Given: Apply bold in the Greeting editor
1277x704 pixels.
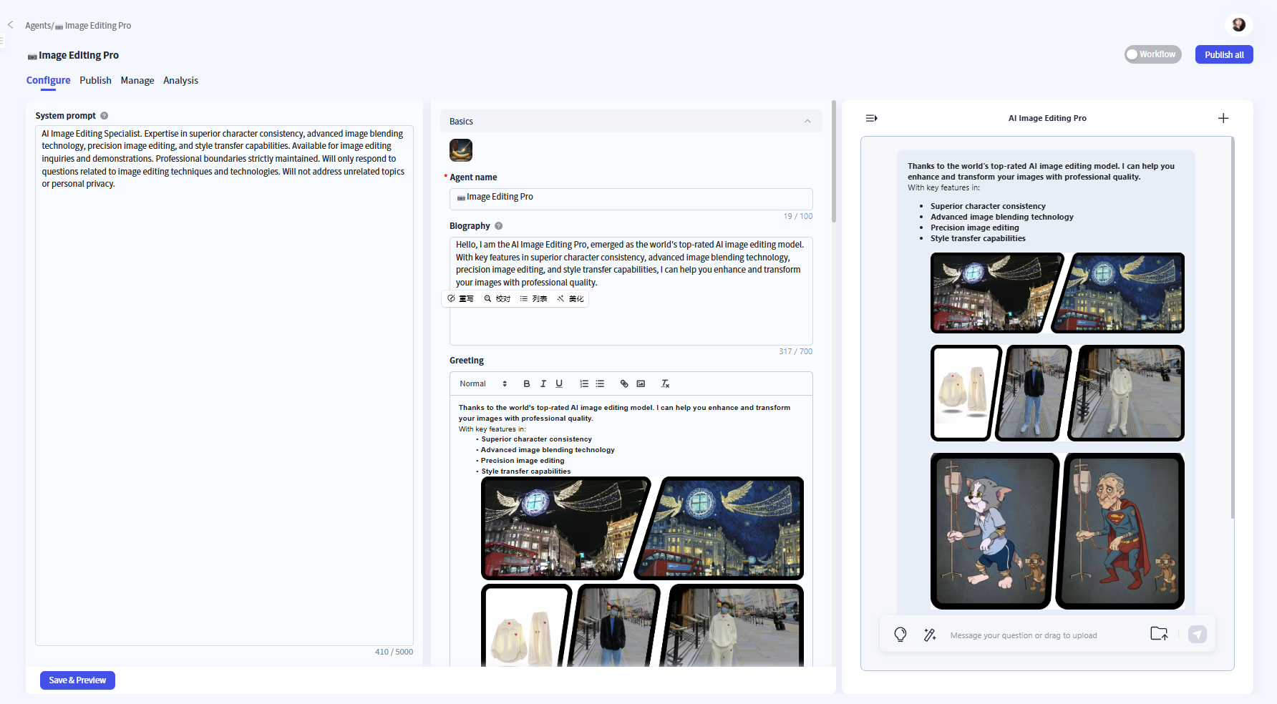Looking at the screenshot, I should [x=527, y=384].
